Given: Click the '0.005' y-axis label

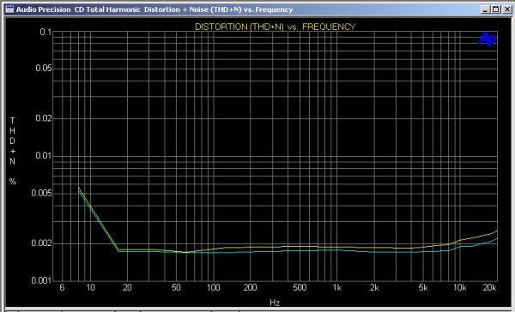Looking at the screenshot, I should pyautogui.click(x=41, y=193).
